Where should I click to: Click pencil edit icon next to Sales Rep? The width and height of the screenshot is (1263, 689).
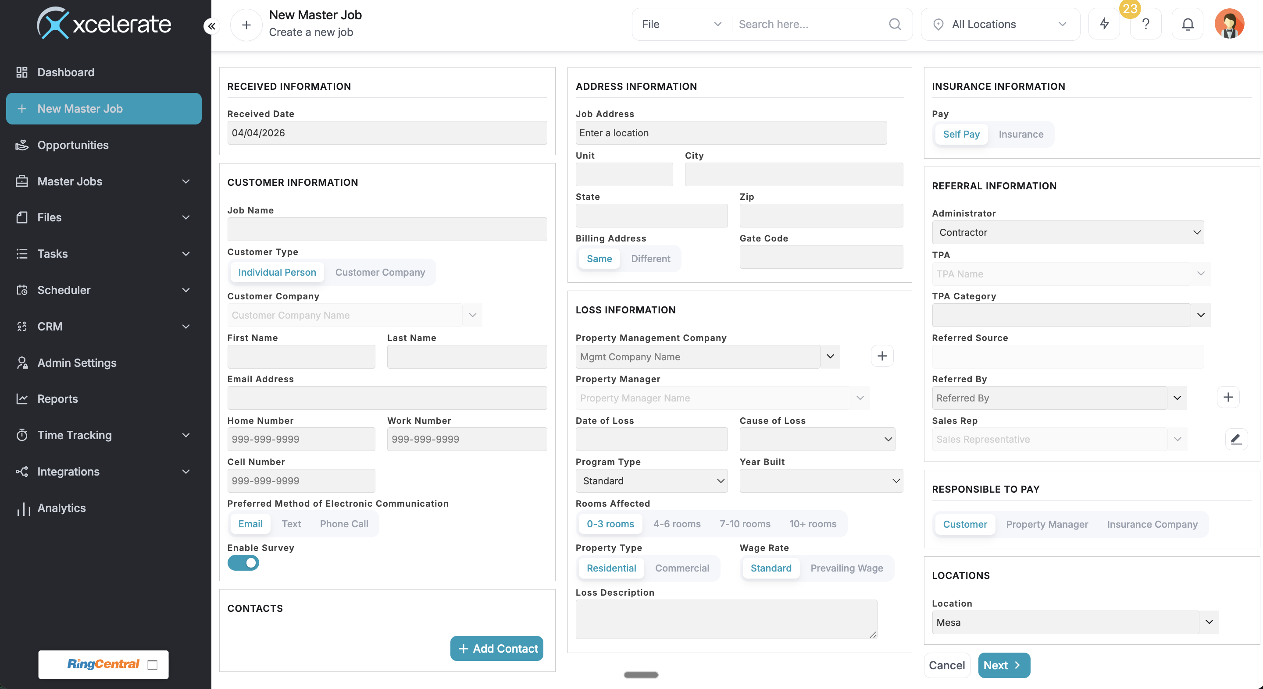[x=1235, y=439]
